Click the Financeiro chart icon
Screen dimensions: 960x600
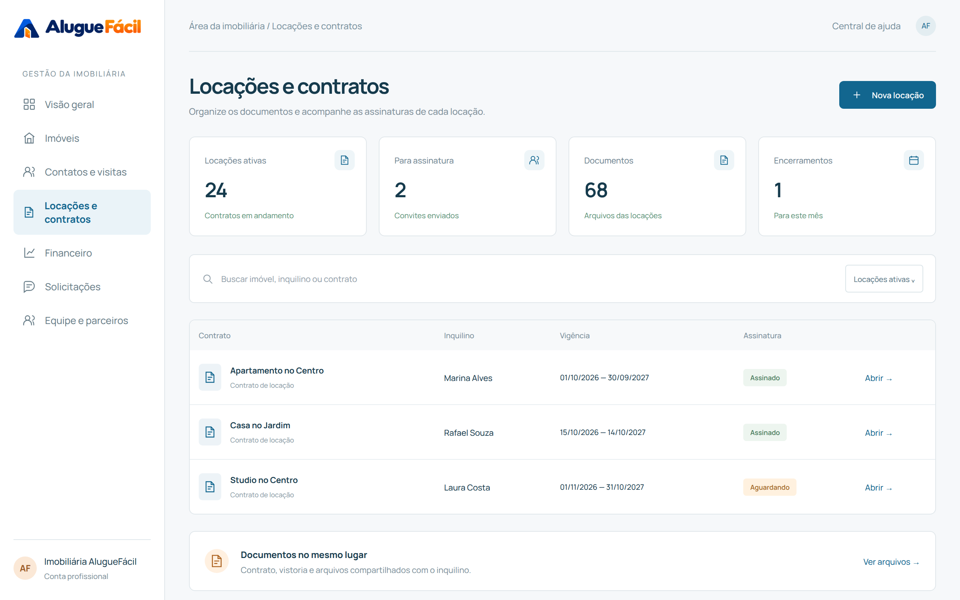tap(29, 253)
